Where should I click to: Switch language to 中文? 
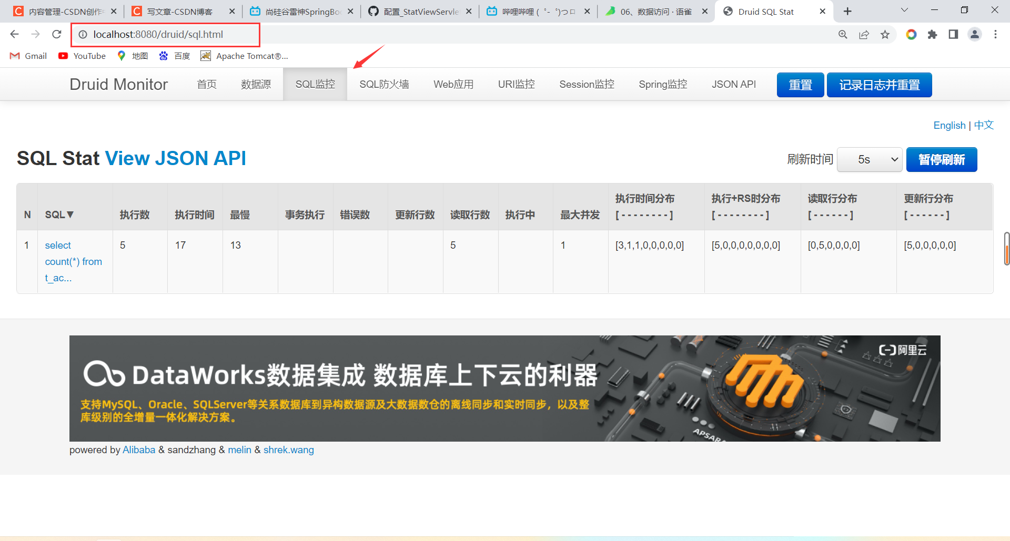pos(984,125)
